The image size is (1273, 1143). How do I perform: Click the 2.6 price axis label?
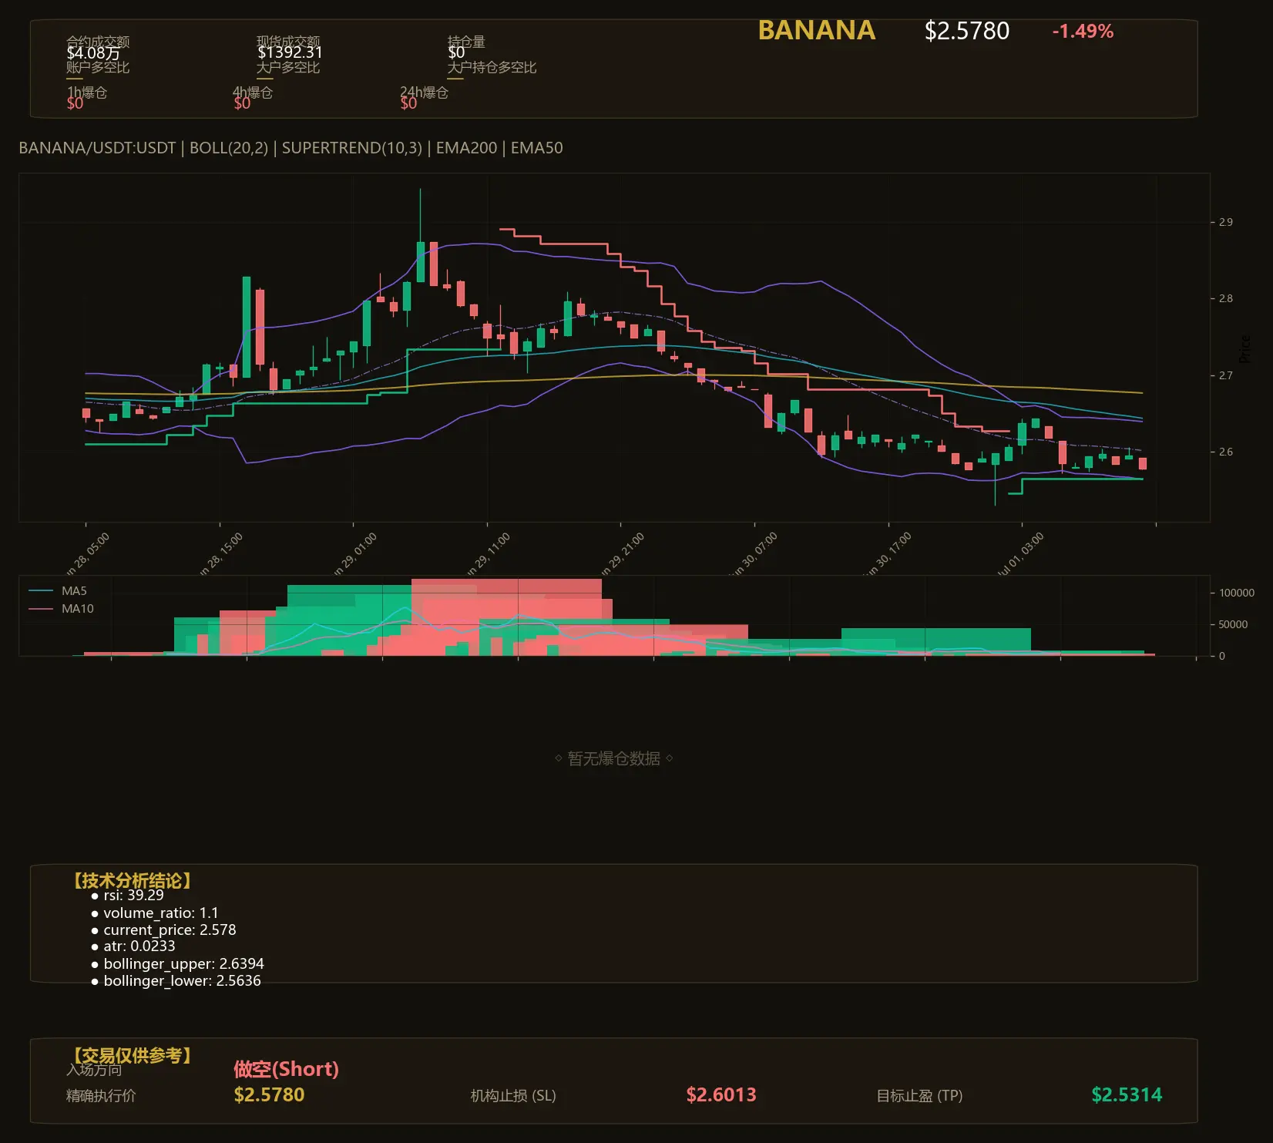pos(1225,452)
